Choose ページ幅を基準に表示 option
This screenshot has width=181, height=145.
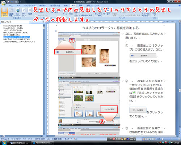(x=83, y=16)
